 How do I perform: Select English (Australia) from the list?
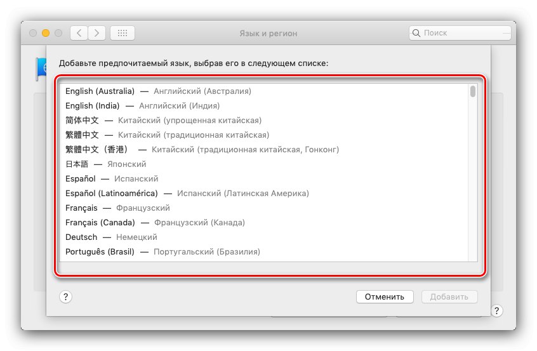coord(158,91)
